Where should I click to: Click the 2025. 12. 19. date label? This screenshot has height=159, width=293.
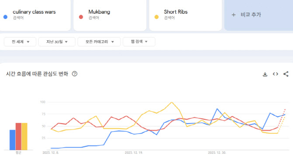coord(134,152)
